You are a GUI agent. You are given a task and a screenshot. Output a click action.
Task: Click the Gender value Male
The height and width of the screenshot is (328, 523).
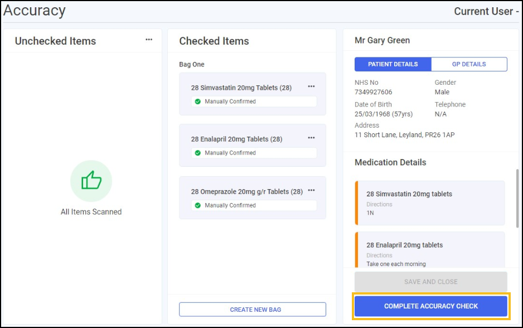coord(442,92)
